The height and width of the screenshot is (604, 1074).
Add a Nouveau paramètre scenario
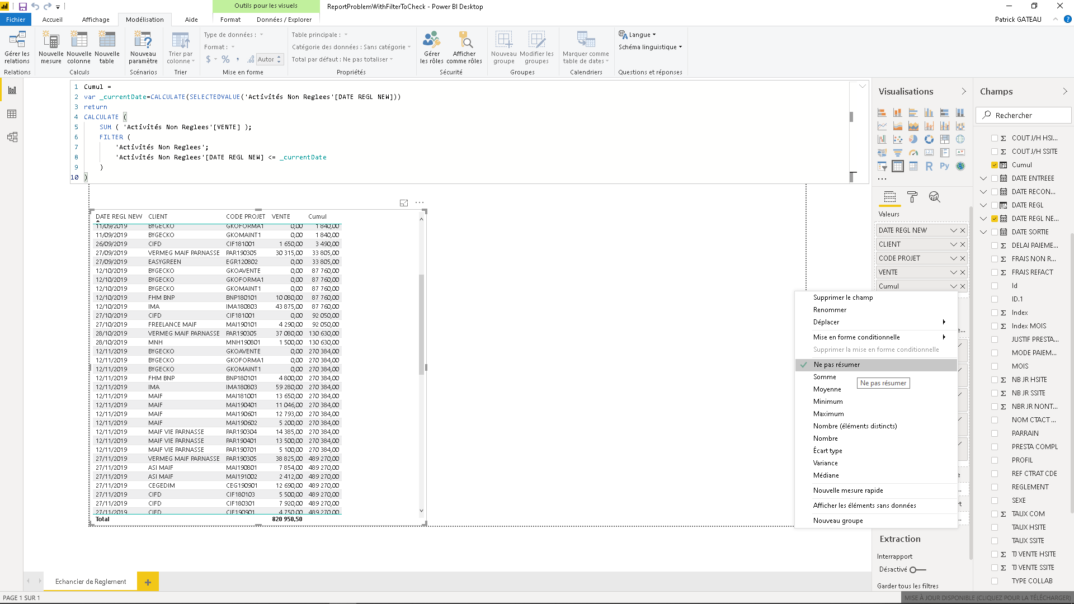[x=143, y=48]
